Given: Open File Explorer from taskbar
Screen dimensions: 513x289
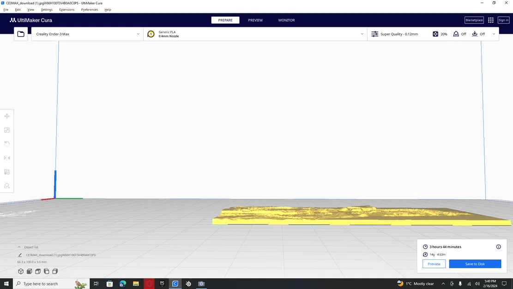Looking at the screenshot, I should [x=136, y=284].
